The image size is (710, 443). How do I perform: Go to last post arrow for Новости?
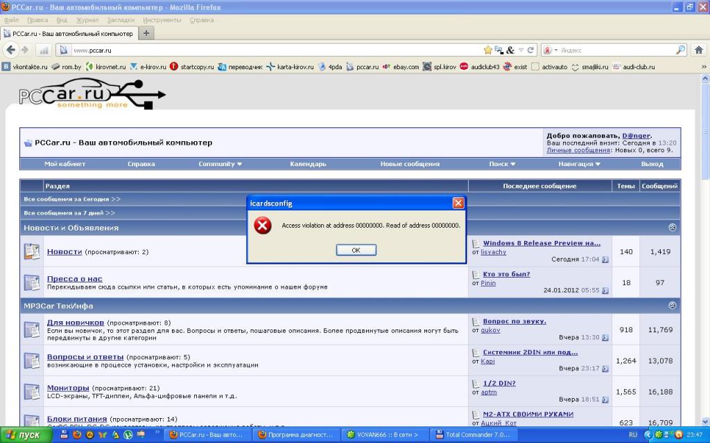[605, 260]
